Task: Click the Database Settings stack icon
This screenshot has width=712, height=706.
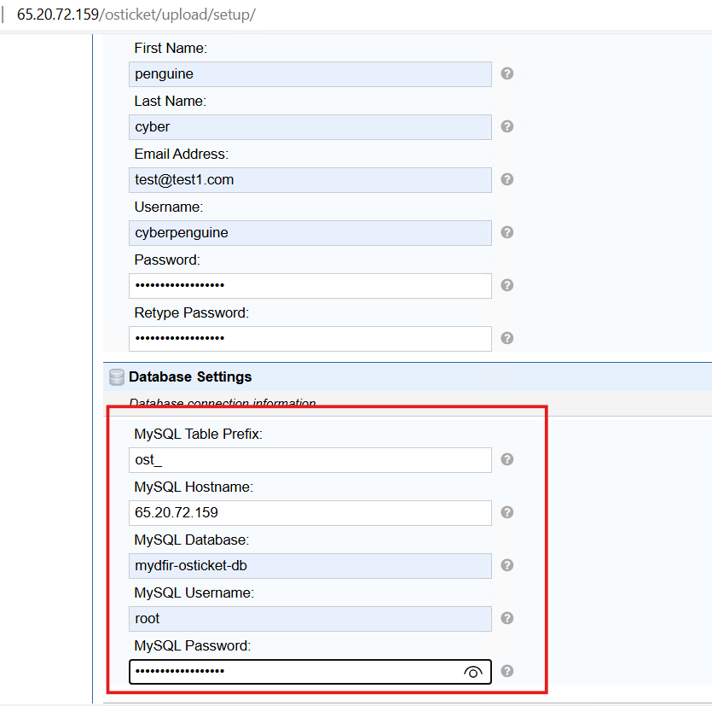Action: pos(117,376)
